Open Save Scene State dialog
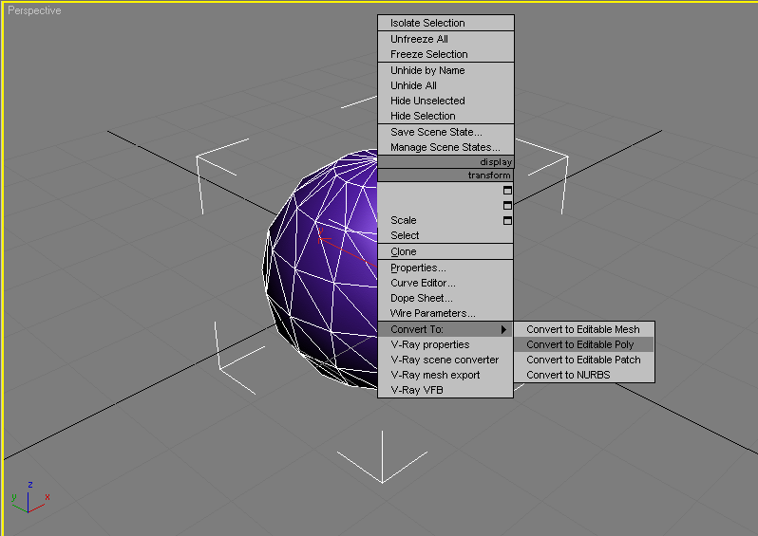758x536 pixels. 445,132
